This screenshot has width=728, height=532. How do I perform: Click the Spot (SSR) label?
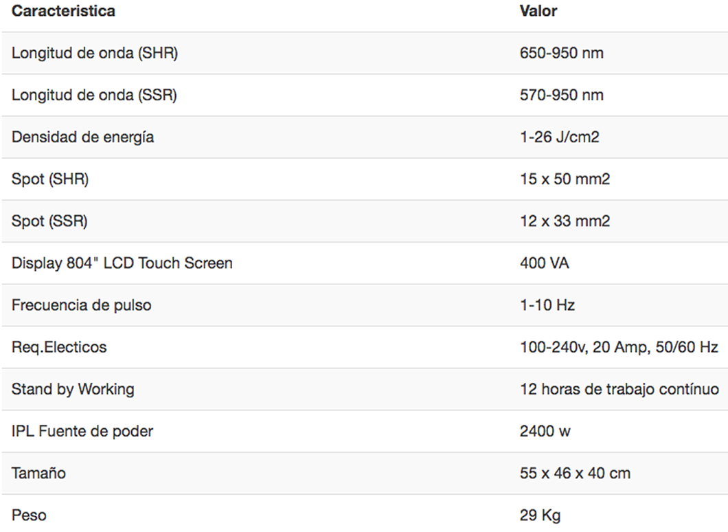(49, 221)
